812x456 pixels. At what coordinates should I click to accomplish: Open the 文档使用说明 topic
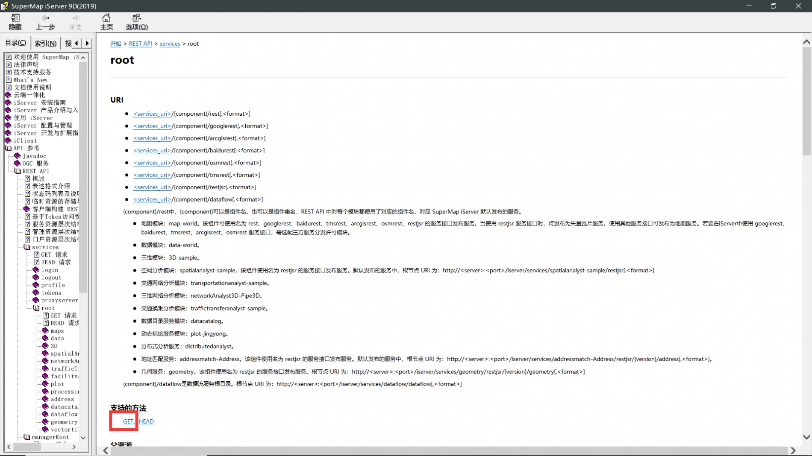32,87
